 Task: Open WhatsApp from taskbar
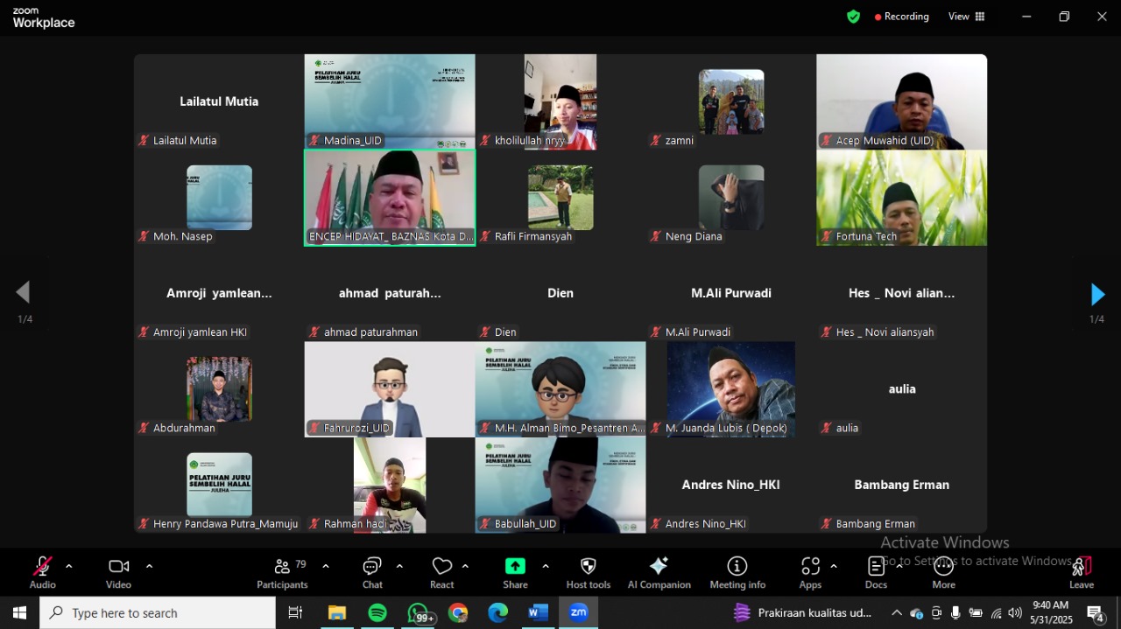[418, 612]
